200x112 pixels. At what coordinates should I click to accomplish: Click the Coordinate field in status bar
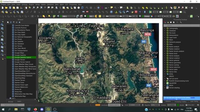[114, 105]
